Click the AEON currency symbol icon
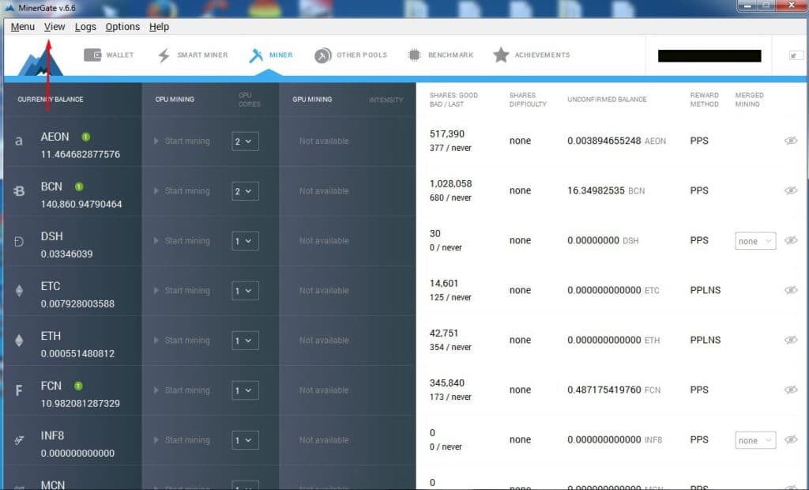This screenshot has height=490, width=809. click(x=19, y=141)
